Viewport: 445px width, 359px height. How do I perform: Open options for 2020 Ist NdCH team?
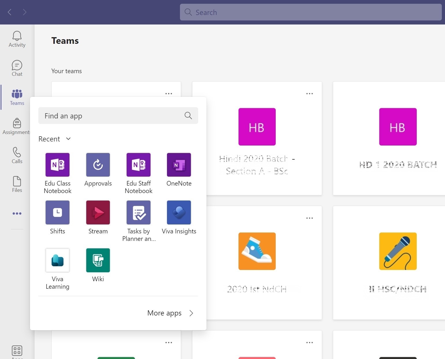[309, 218]
